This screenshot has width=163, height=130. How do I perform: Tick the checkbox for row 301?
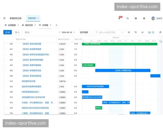[x=5, y=49]
